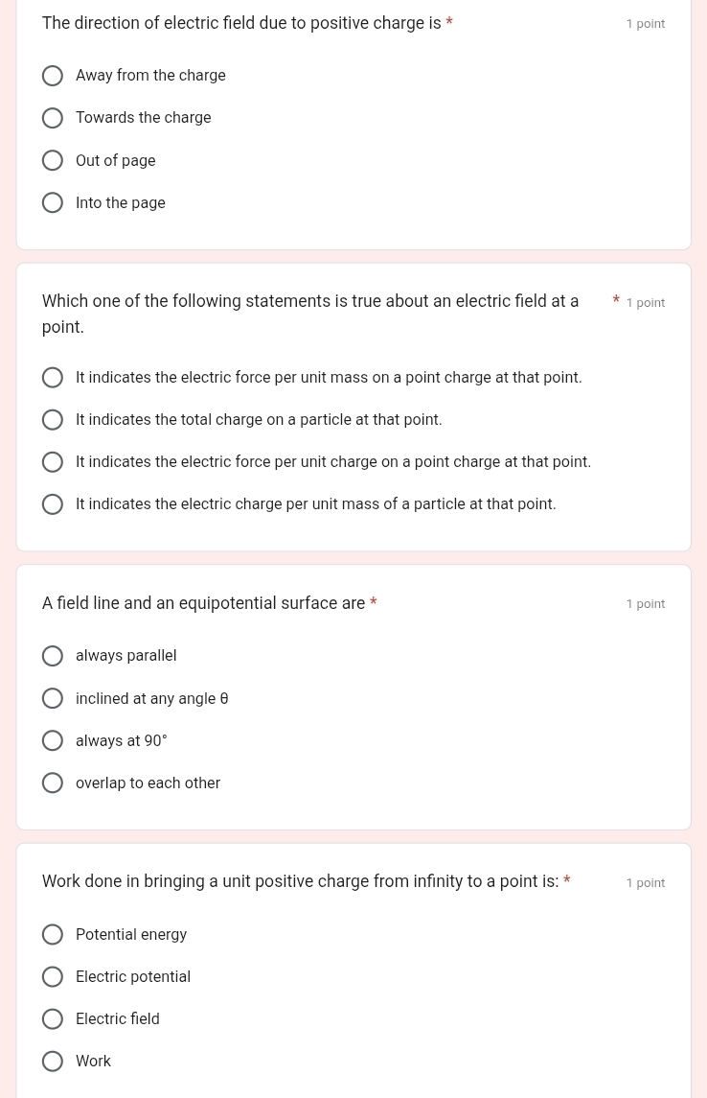707x1098 pixels.
Task: Choose "force per unit mass" statement
Action: pos(53,378)
